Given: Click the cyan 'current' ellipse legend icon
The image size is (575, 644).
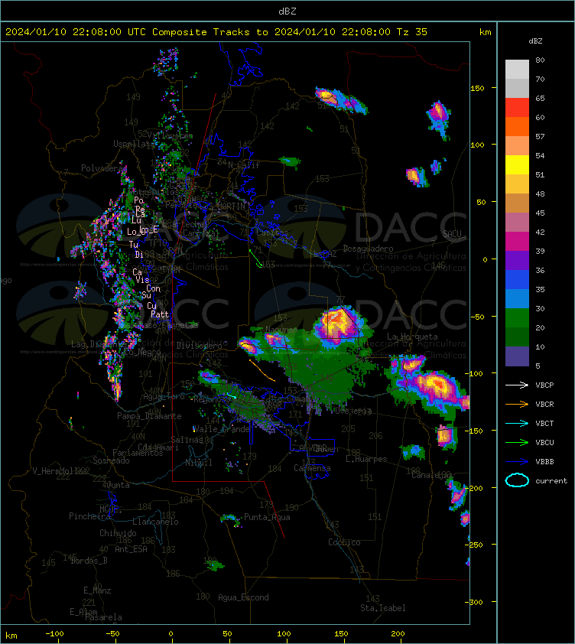Looking at the screenshot, I should pos(517,480).
